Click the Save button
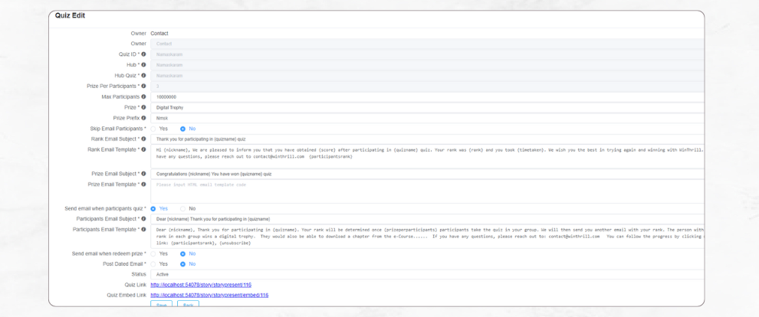Viewport: 759px width, 317px height. [x=162, y=304]
